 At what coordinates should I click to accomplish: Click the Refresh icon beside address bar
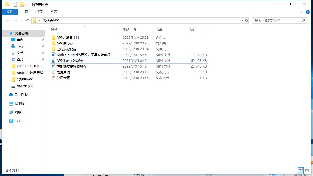click(x=246, y=20)
